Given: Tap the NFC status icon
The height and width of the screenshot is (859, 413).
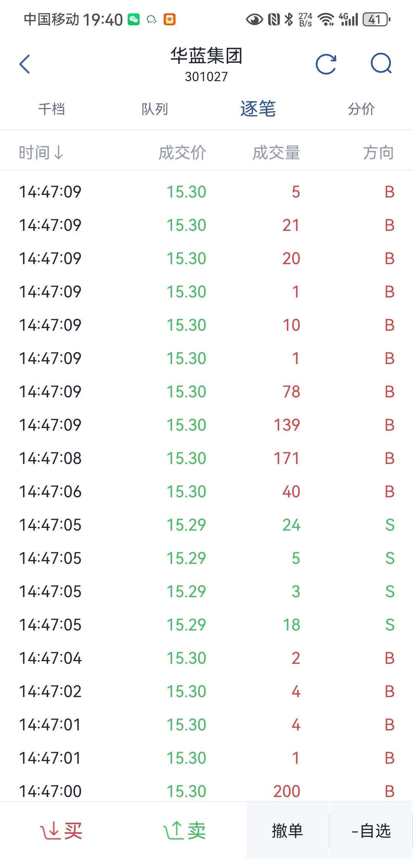Looking at the screenshot, I should click(274, 19).
